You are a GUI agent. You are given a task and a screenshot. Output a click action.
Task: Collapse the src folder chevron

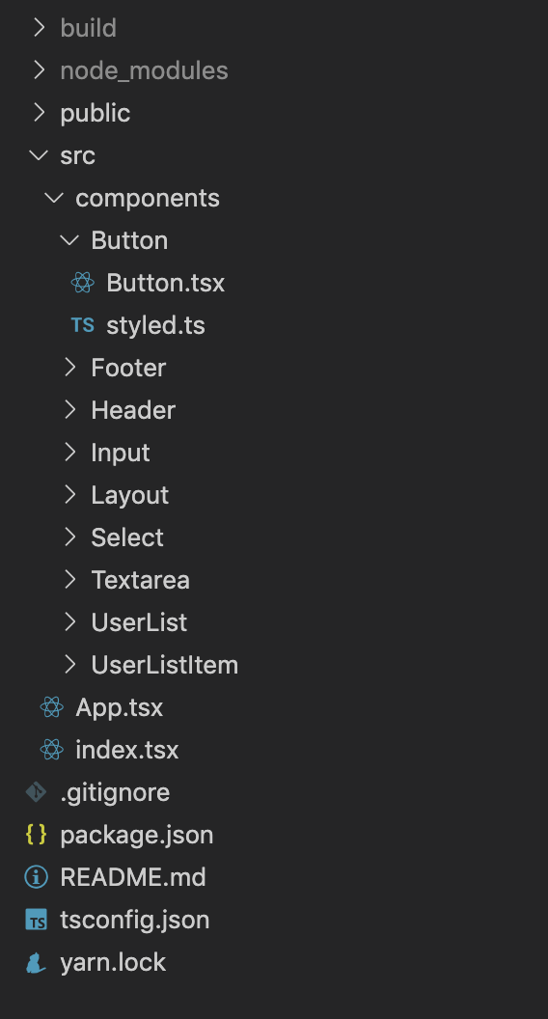39,155
